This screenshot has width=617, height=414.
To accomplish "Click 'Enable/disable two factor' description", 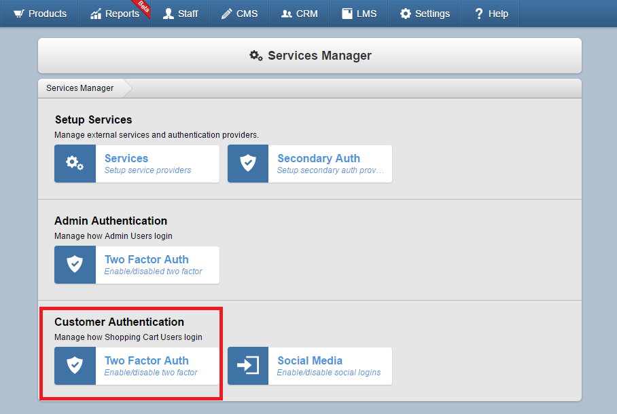I will [x=151, y=373].
